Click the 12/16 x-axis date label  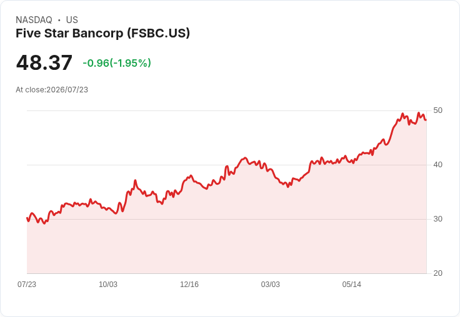pyautogui.click(x=189, y=285)
